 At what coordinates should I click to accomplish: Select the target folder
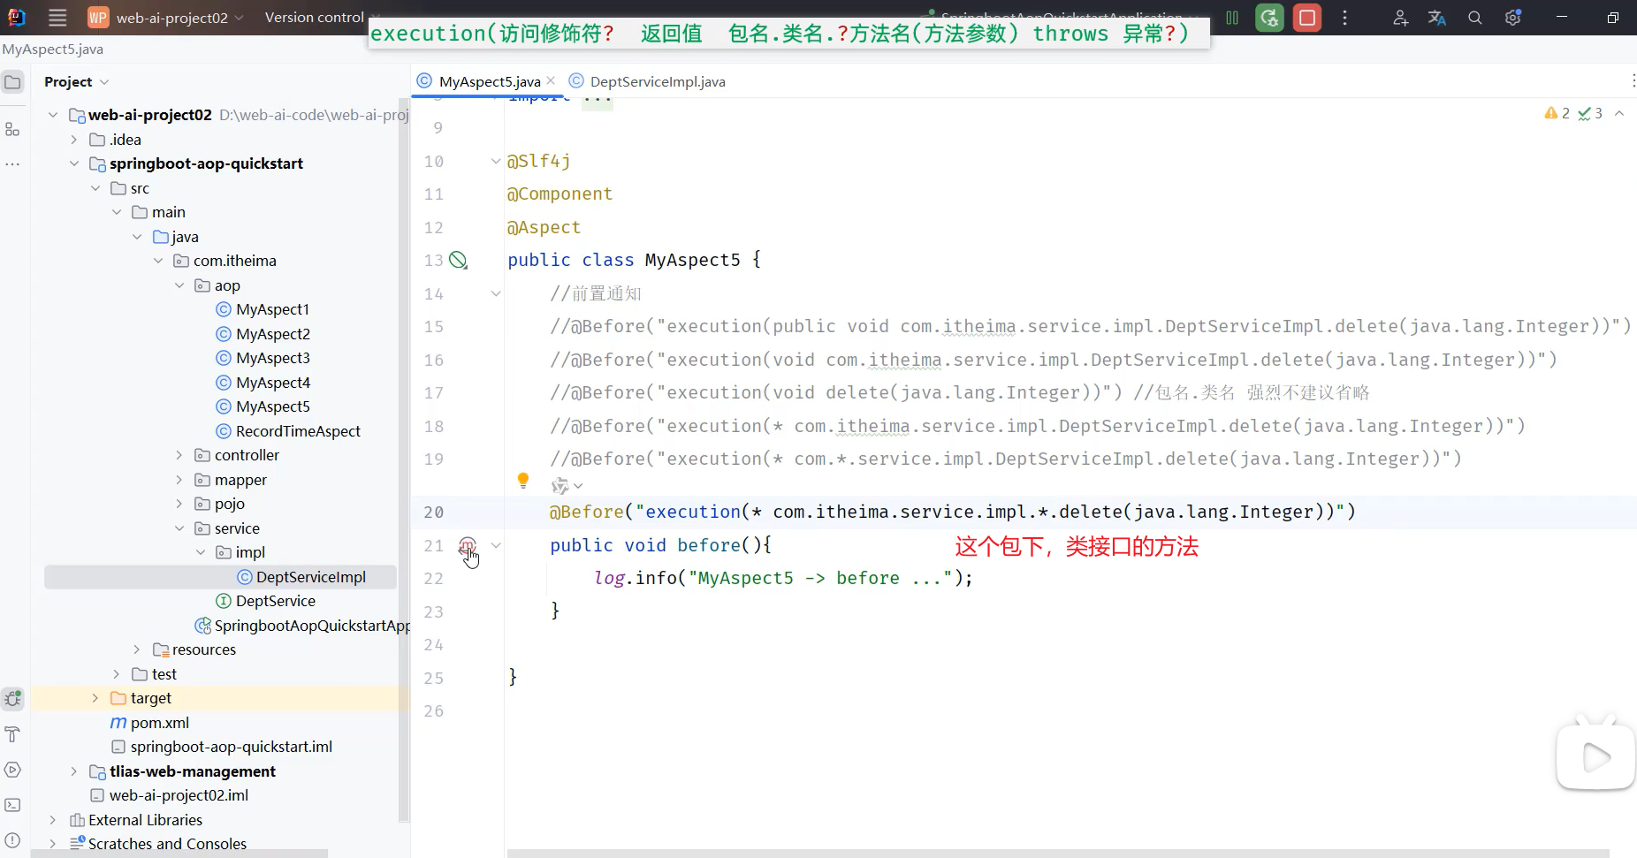(141, 698)
